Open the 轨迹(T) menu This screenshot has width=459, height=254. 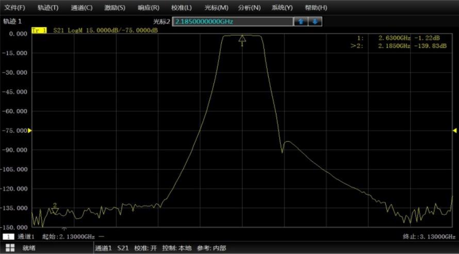48,8
